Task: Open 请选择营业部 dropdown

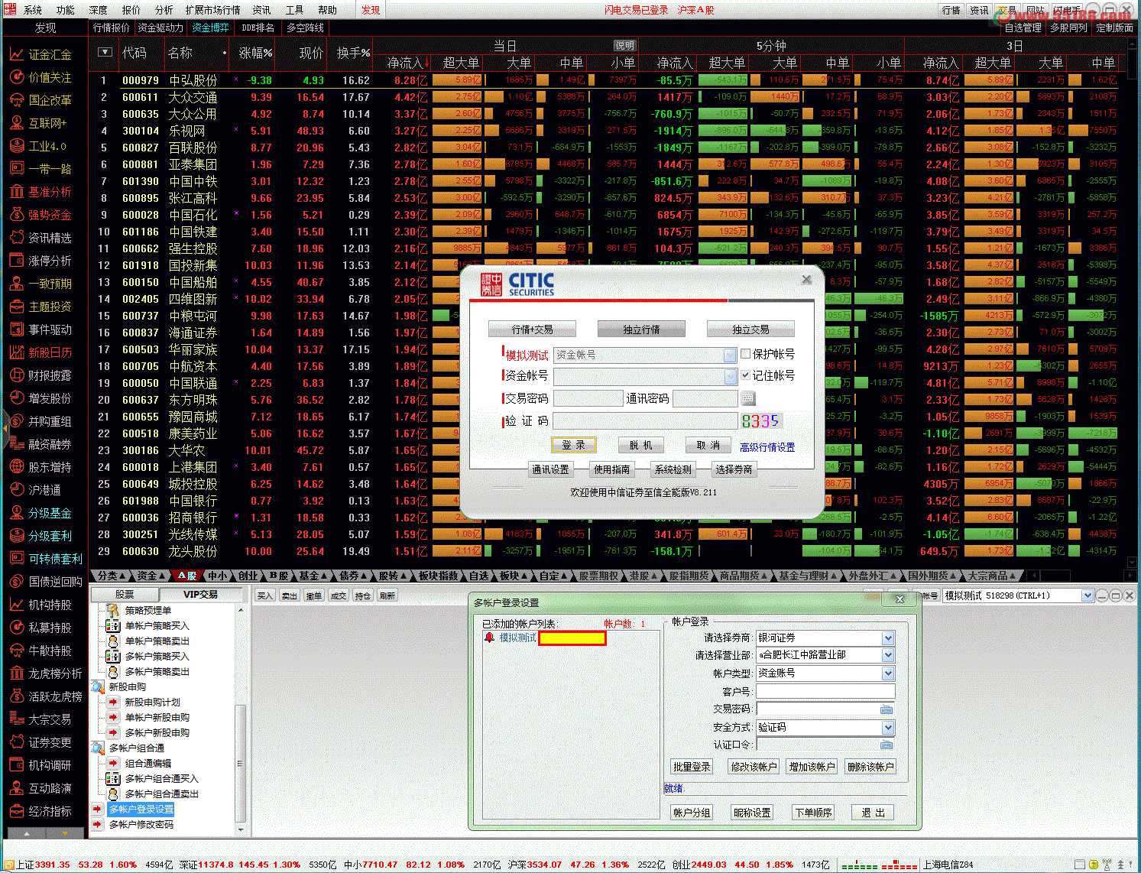Action: (x=888, y=655)
